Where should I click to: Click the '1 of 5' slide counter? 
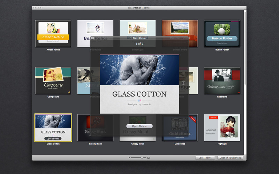tap(139, 44)
